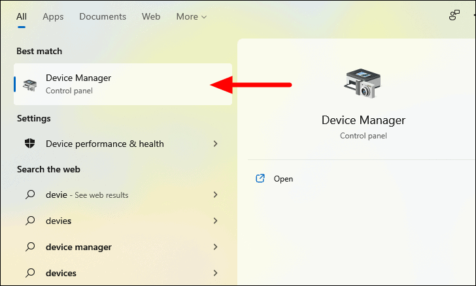Select Device performance & health setting

pos(122,144)
